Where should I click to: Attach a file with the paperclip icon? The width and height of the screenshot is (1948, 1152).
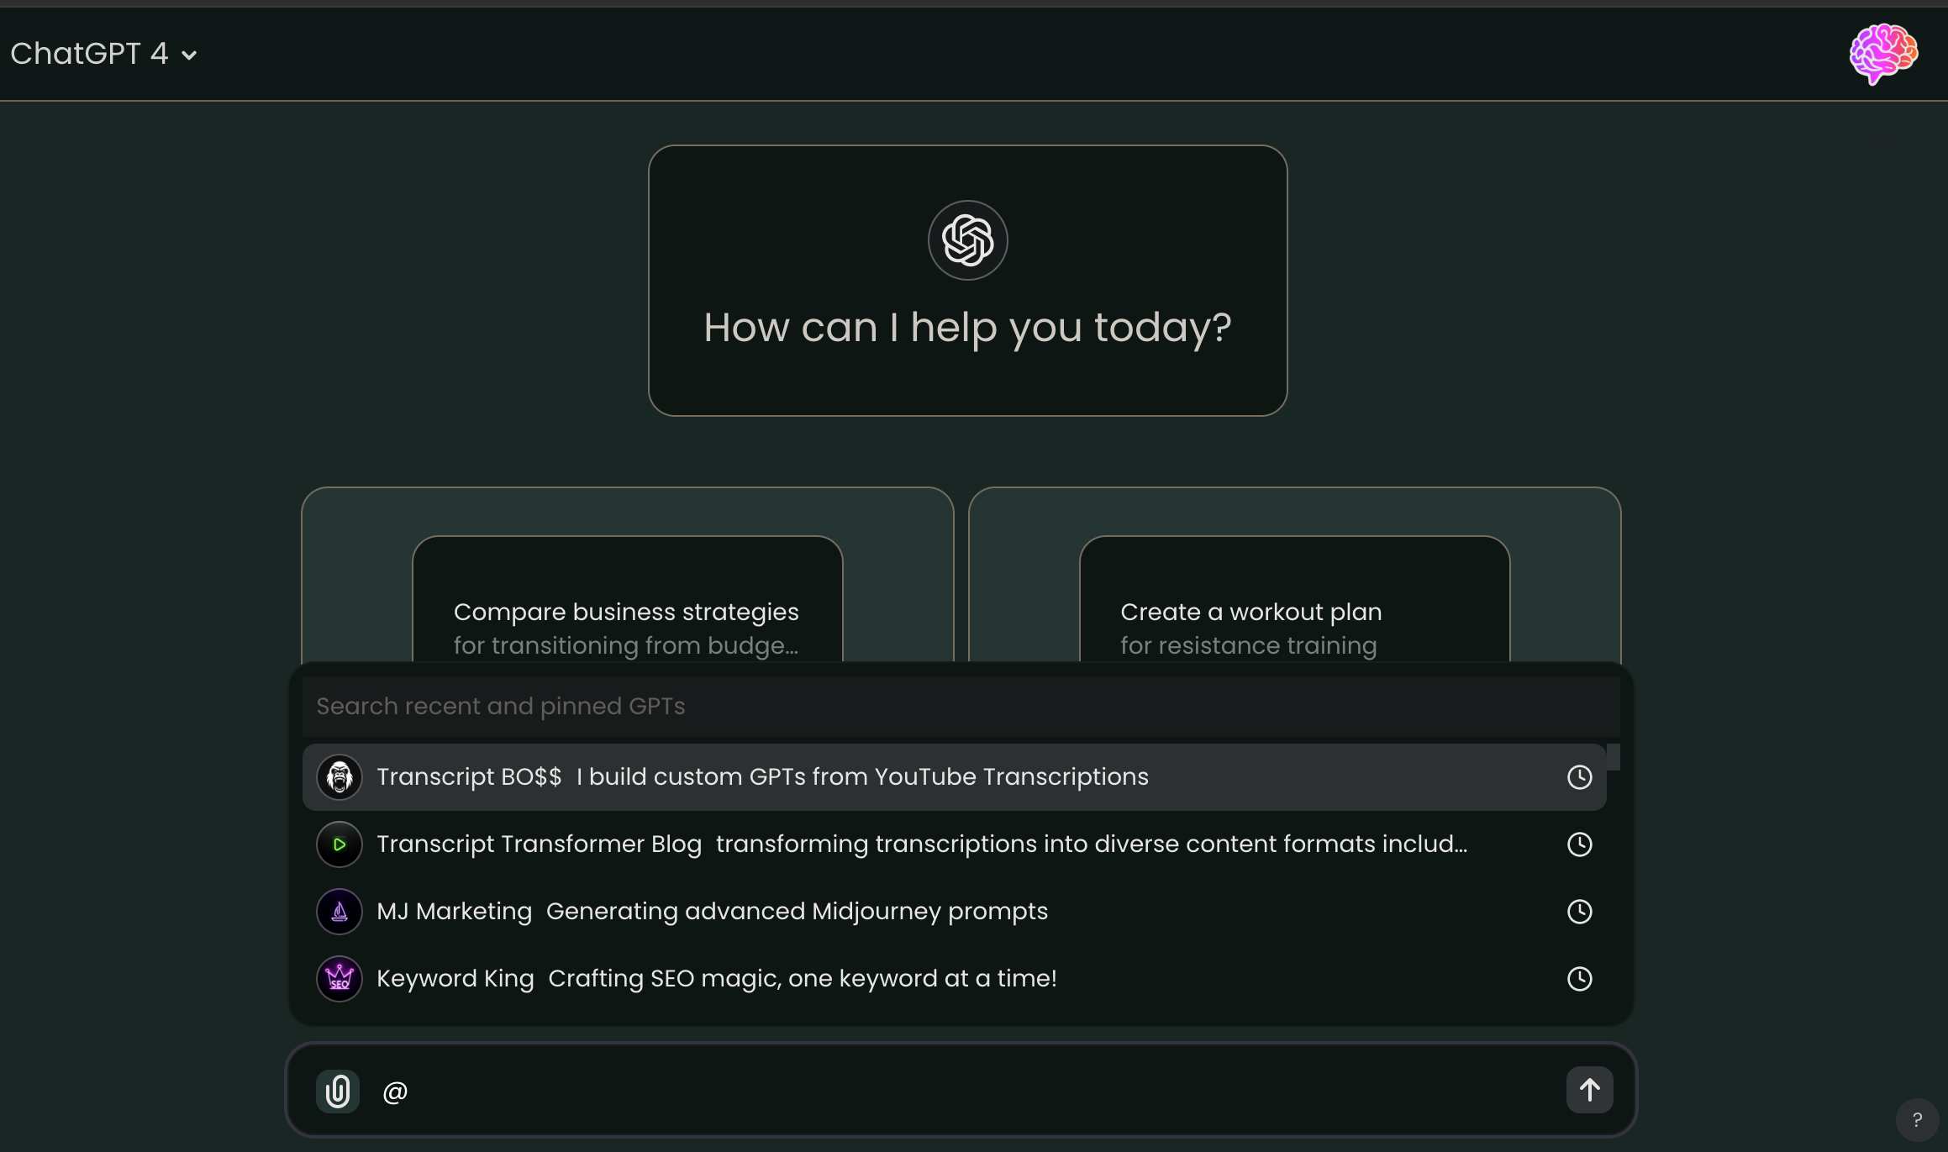(x=338, y=1091)
